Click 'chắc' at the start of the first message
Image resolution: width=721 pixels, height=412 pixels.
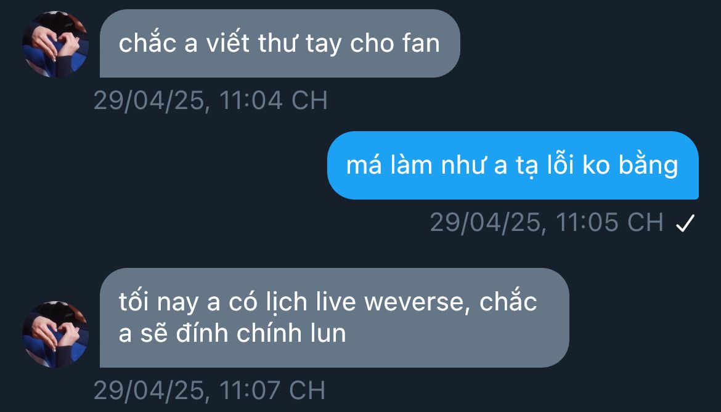click(148, 42)
